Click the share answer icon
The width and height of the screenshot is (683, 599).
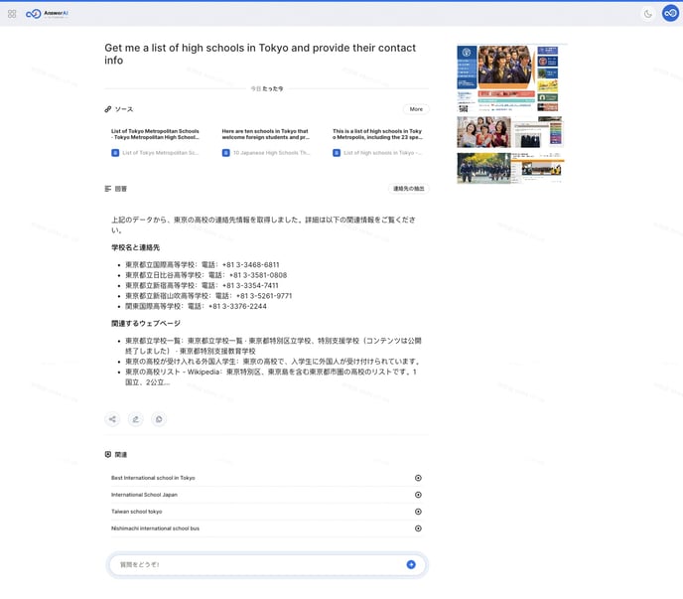(112, 419)
